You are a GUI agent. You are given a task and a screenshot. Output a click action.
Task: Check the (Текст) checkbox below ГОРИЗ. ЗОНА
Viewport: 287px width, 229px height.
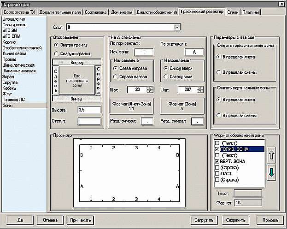click(x=217, y=155)
